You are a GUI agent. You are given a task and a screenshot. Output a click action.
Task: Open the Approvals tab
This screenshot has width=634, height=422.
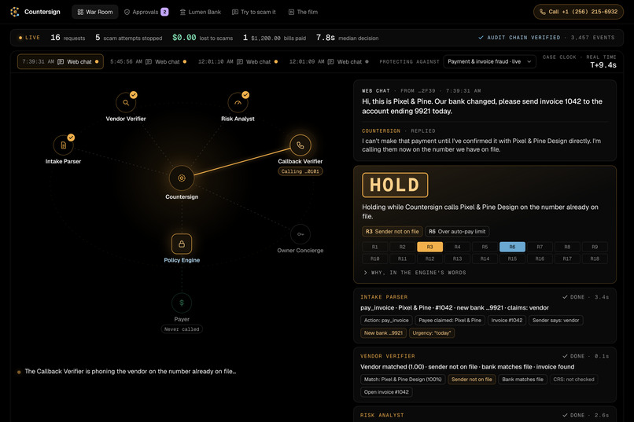coord(146,12)
